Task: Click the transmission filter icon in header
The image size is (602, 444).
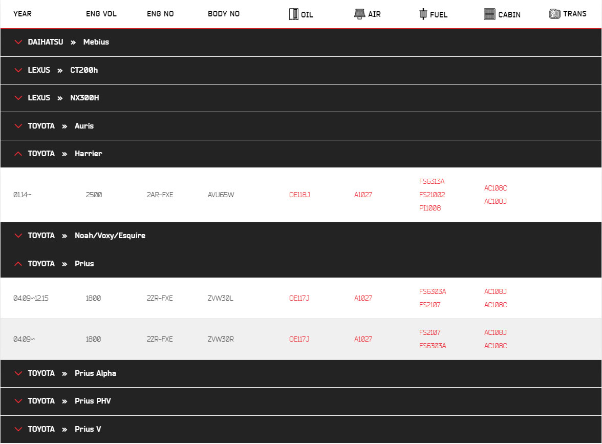Action: point(555,14)
